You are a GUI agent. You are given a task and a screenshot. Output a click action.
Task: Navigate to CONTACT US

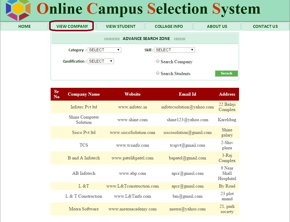coord(265,26)
